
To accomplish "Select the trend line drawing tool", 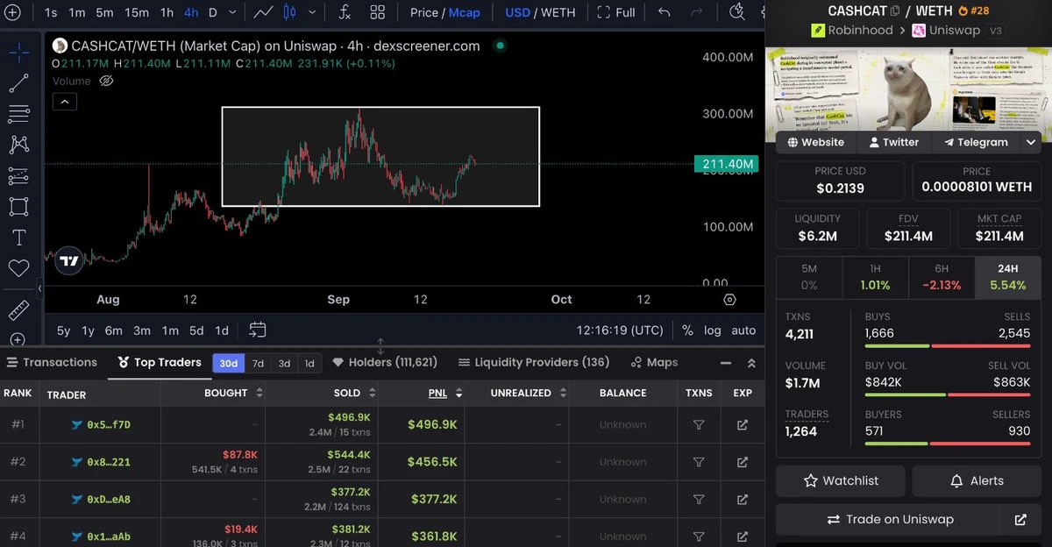I will [x=18, y=83].
